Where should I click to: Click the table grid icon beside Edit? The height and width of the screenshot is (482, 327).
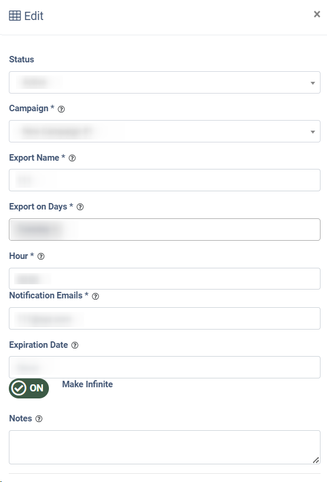pyautogui.click(x=15, y=16)
